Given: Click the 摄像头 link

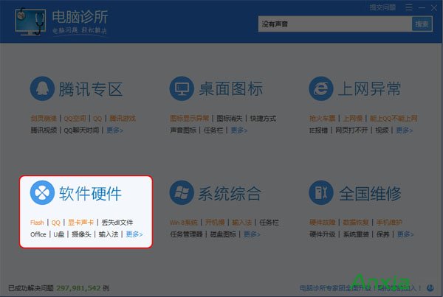Looking at the screenshot, I should [82, 234].
